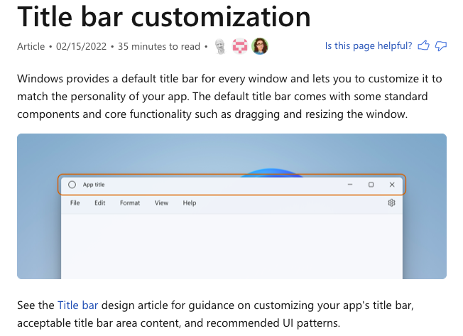Click the 'Is this page helpful?' text
This screenshot has width=463, height=336.
369,45
